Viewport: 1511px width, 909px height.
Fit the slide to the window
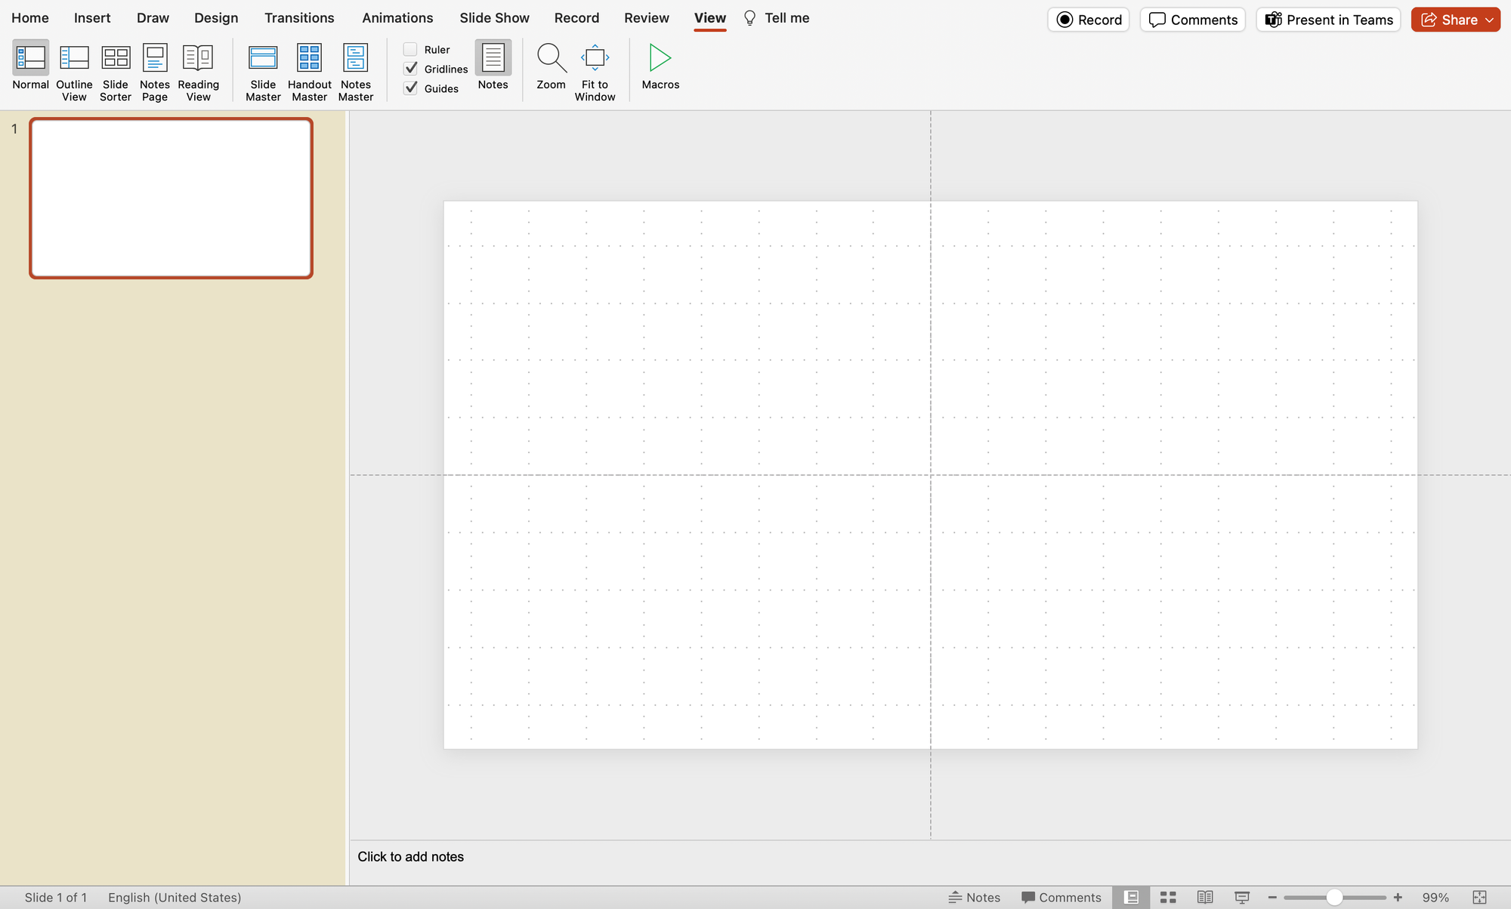click(x=595, y=70)
